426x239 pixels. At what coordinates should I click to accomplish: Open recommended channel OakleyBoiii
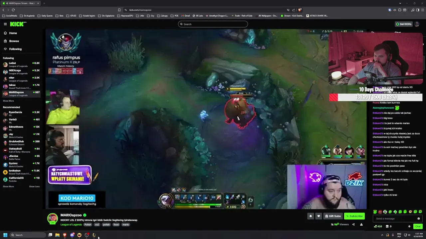(21, 150)
